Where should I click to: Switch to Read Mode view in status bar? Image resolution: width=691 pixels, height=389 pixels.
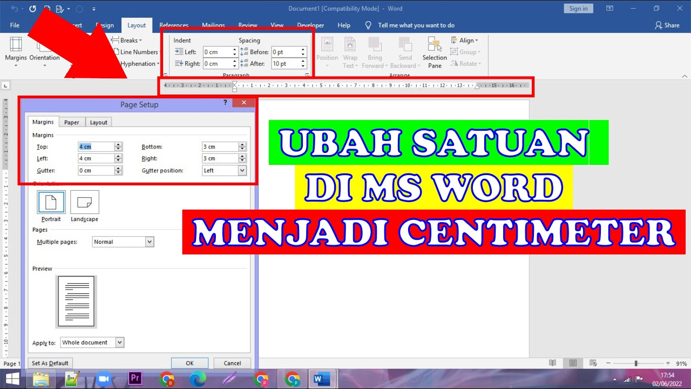[x=552, y=363]
